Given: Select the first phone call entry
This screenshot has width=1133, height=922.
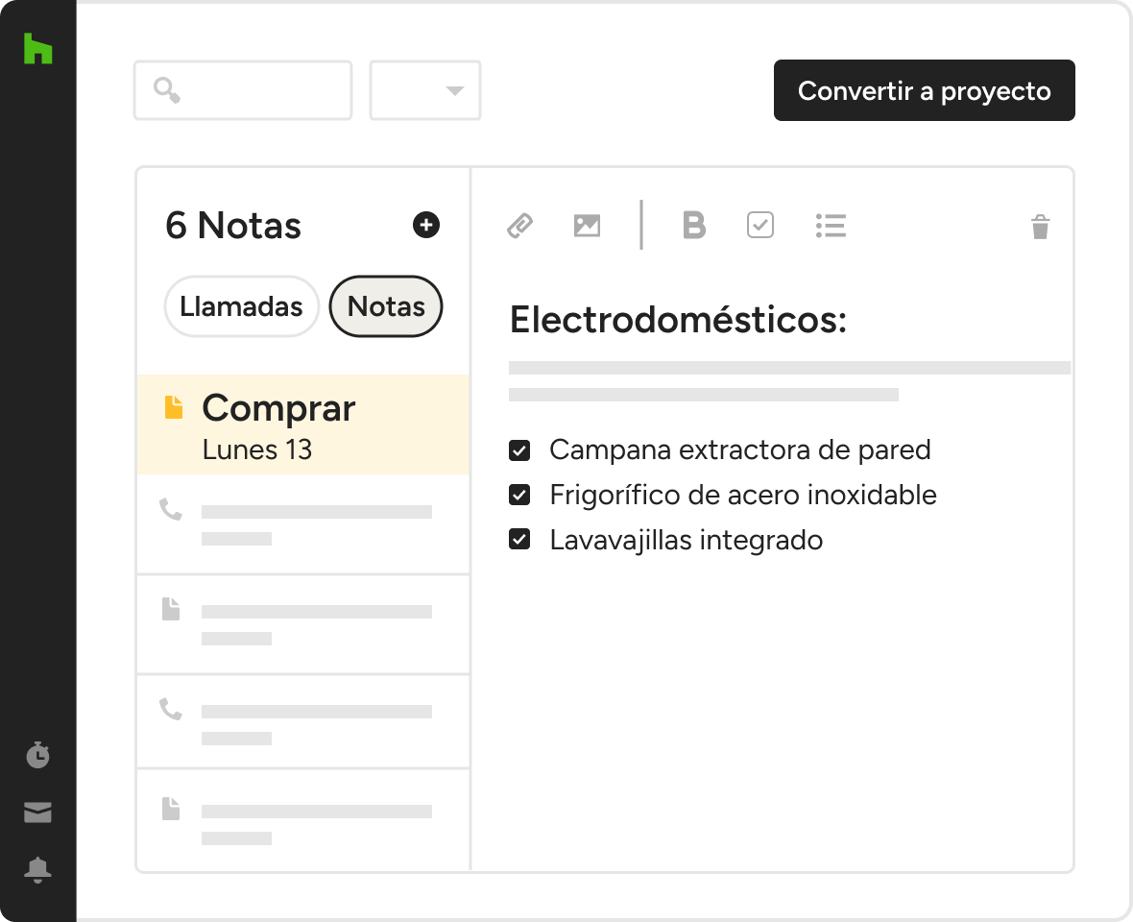Looking at the screenshot, I should 303,524.
